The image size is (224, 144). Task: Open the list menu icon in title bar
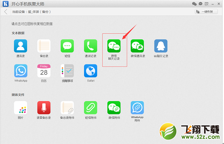click(x=207, y=4)
